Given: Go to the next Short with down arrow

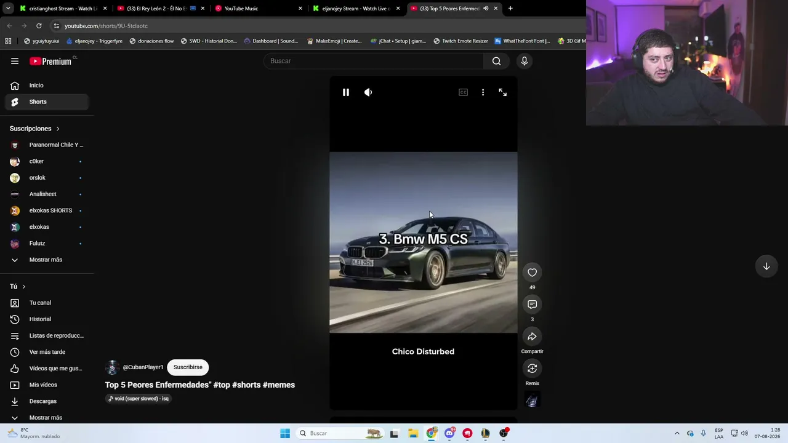Looking at the screenshot, I should pos(766,266).
